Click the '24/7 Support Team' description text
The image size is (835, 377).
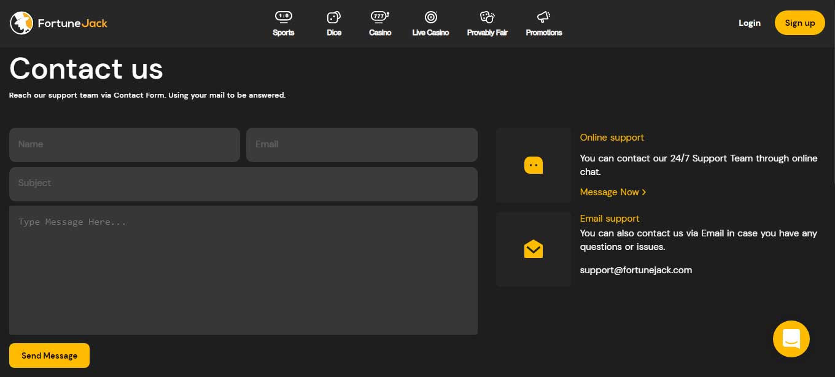(x=699, y=165)
